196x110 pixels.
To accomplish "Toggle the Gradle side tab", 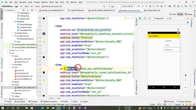I will (195, 13).
